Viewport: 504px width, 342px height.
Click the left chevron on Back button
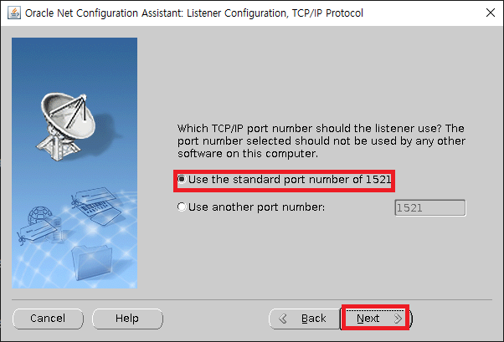283,319
